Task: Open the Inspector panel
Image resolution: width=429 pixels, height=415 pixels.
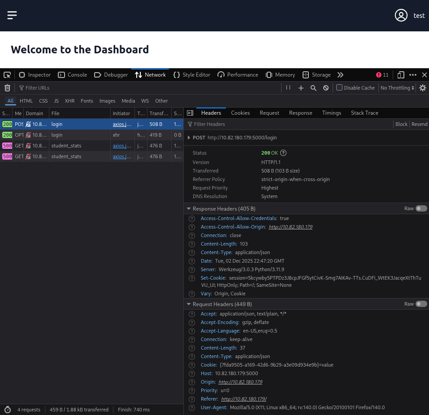Action: [x=35, y=75]
